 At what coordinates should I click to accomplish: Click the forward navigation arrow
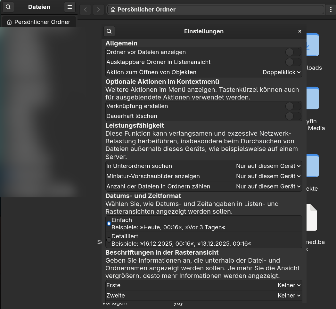click(99, 10)
